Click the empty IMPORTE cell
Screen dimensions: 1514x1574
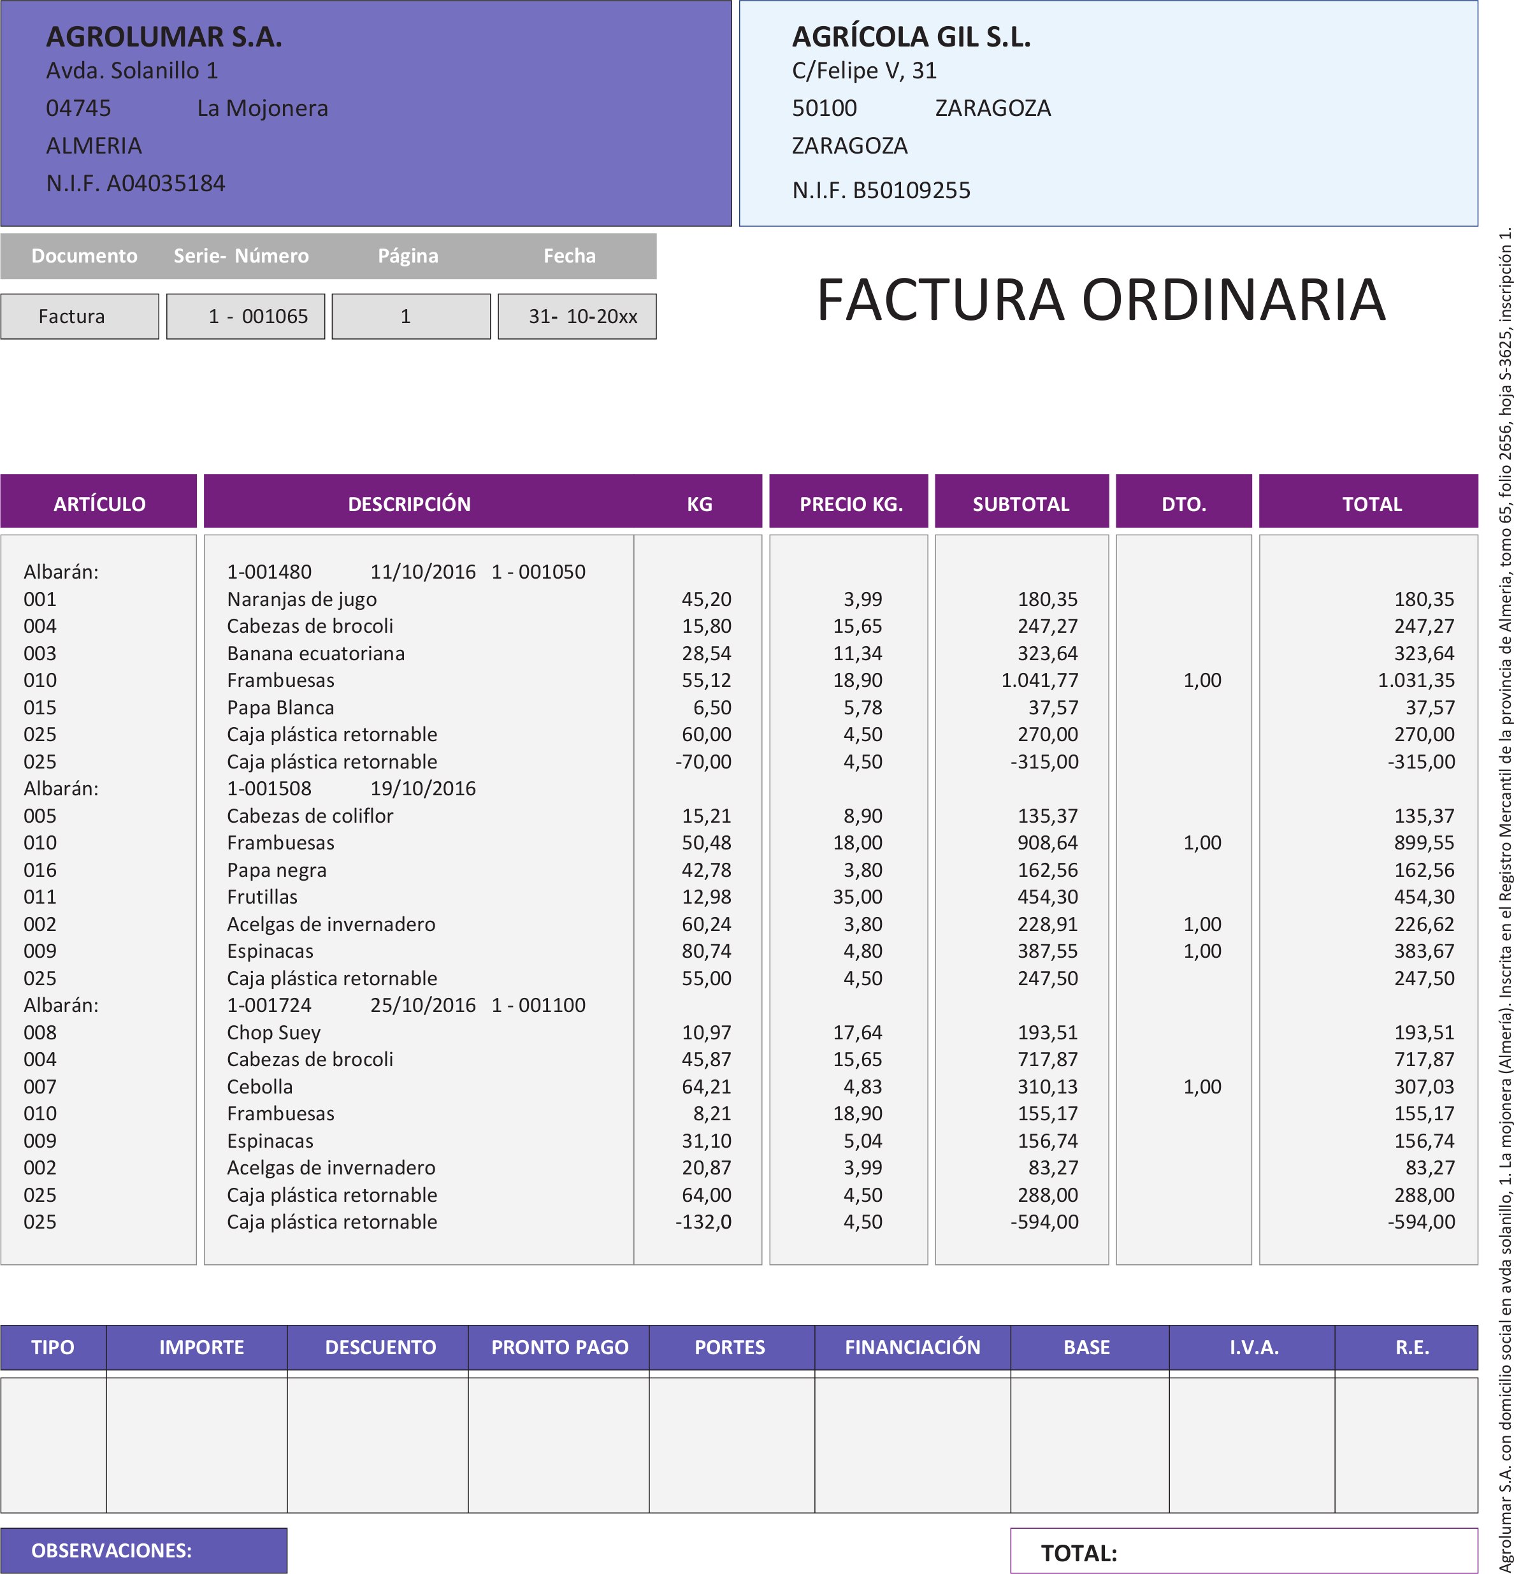[x=197, y=1445]
